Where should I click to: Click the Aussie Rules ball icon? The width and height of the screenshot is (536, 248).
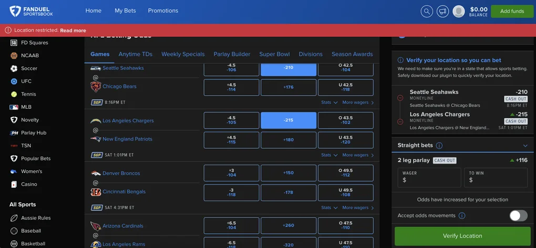[x=14, y=218]
